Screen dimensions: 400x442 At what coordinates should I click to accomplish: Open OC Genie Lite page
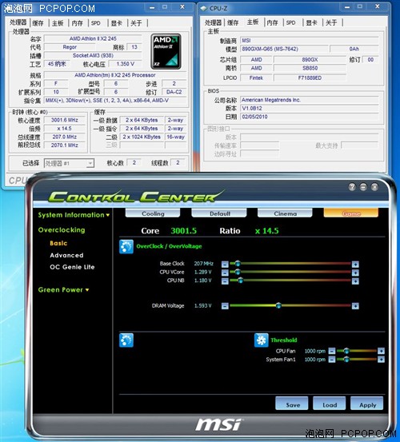tap(72, 267)
